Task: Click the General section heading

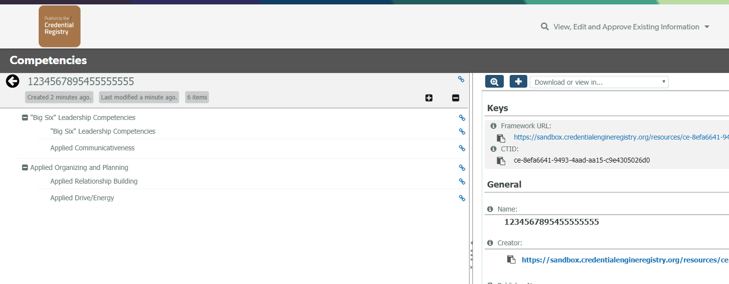Action: coord(504,185)
